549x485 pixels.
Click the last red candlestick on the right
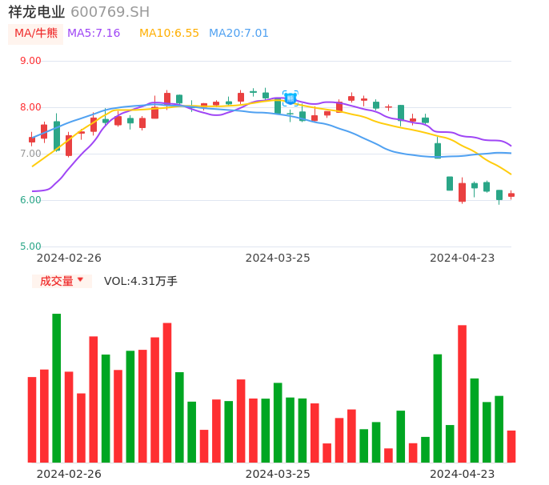click(x=511, y=194)
